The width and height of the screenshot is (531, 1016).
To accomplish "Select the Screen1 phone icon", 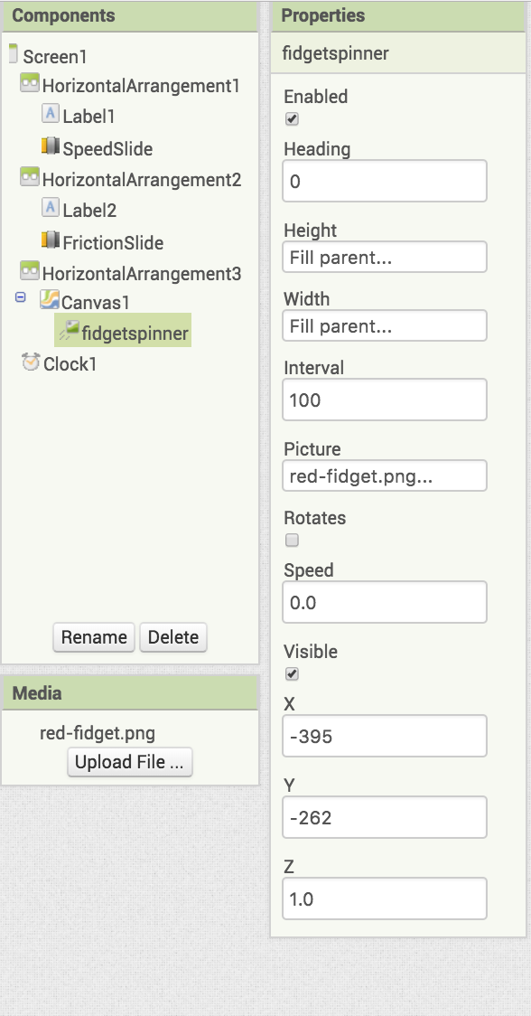I will 13,53.
